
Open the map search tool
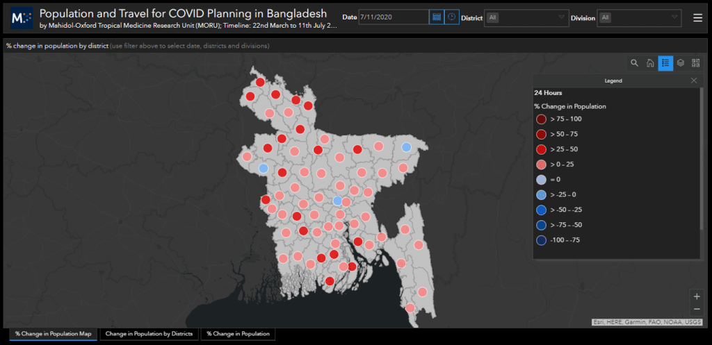click(634, 63)
